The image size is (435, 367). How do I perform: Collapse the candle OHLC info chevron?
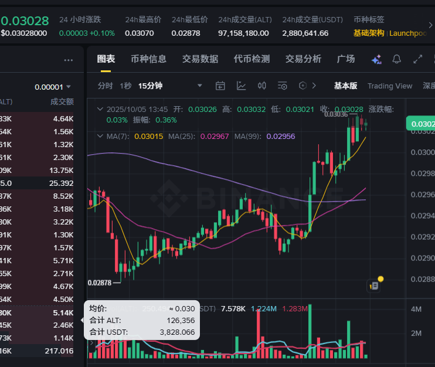pos(100,109)
